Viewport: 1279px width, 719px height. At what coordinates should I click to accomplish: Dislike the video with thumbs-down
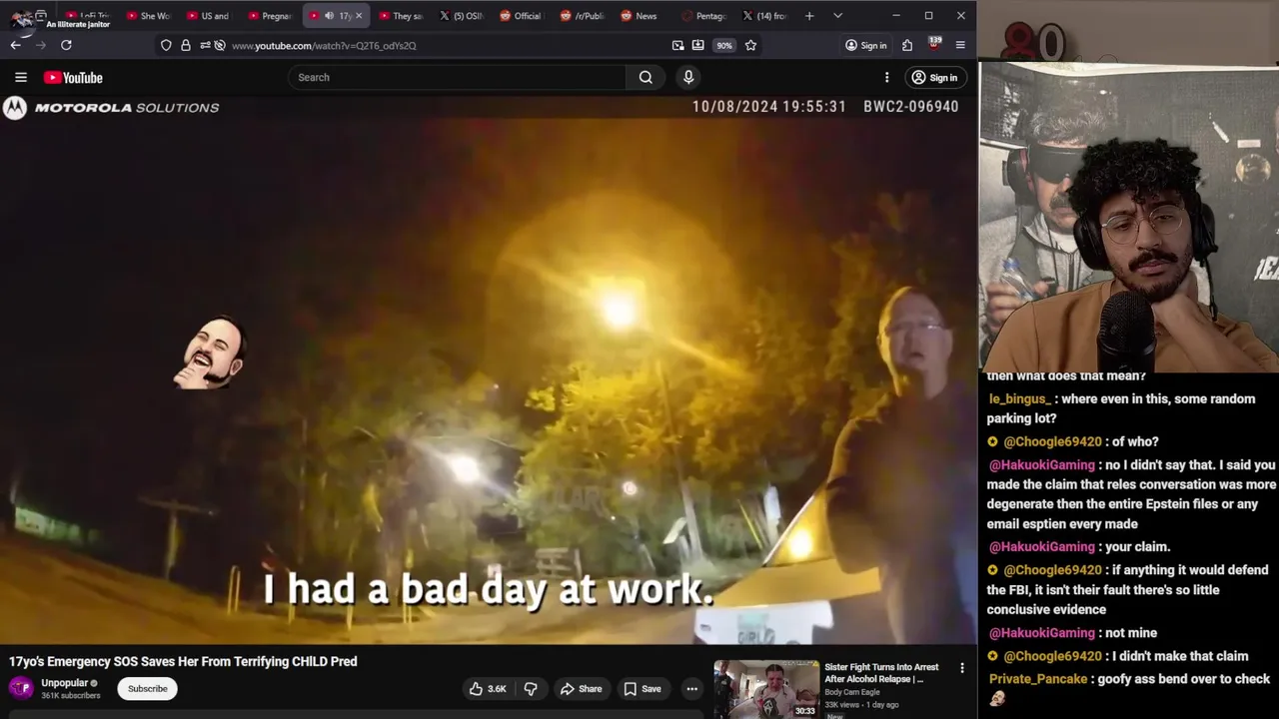point(531,689)
